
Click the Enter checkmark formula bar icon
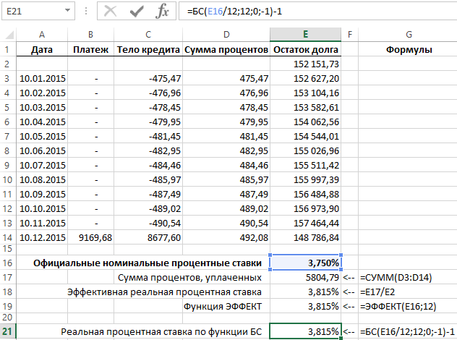[137, 12]
